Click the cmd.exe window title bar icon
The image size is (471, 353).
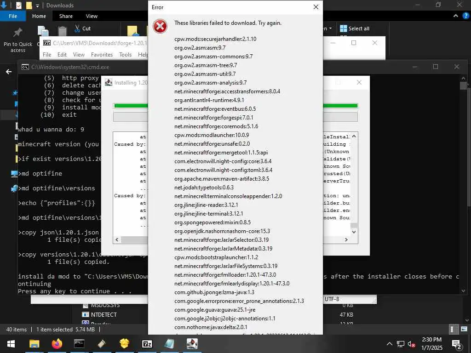click(25, 67)
